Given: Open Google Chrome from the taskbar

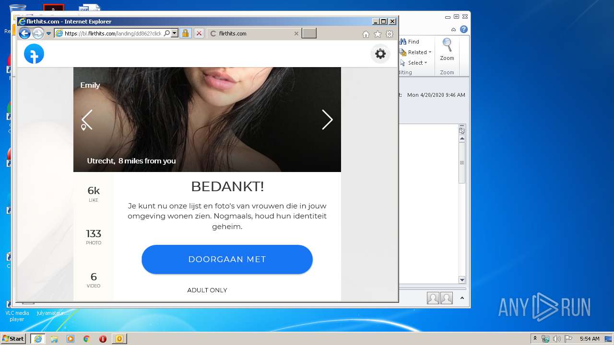Looking at the screenshot, I should [87, 339].
